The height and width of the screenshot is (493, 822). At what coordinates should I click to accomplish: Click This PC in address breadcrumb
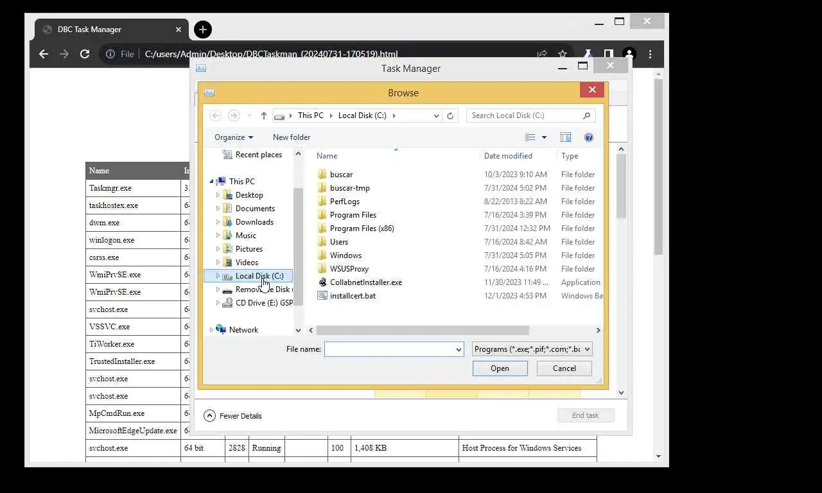[x=310, y=116]
